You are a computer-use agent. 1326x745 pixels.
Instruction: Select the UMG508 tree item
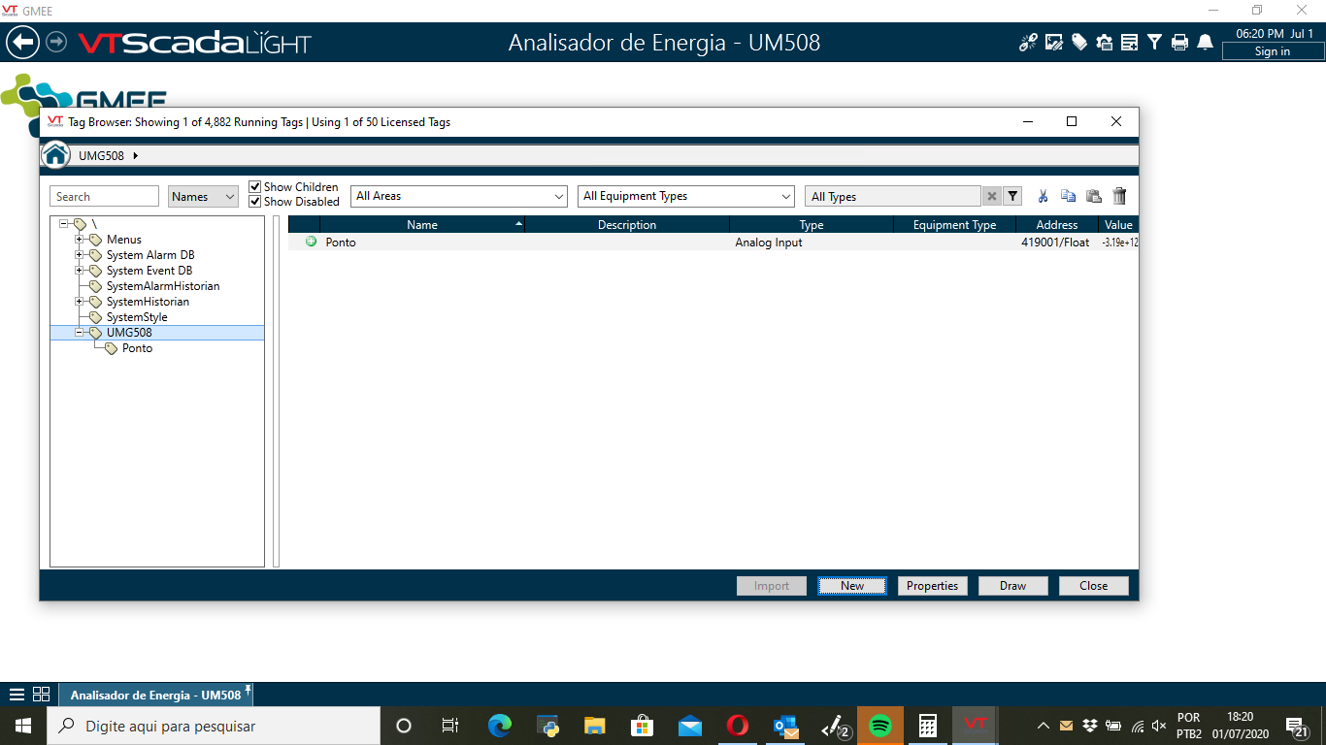(x=129, y=333)
